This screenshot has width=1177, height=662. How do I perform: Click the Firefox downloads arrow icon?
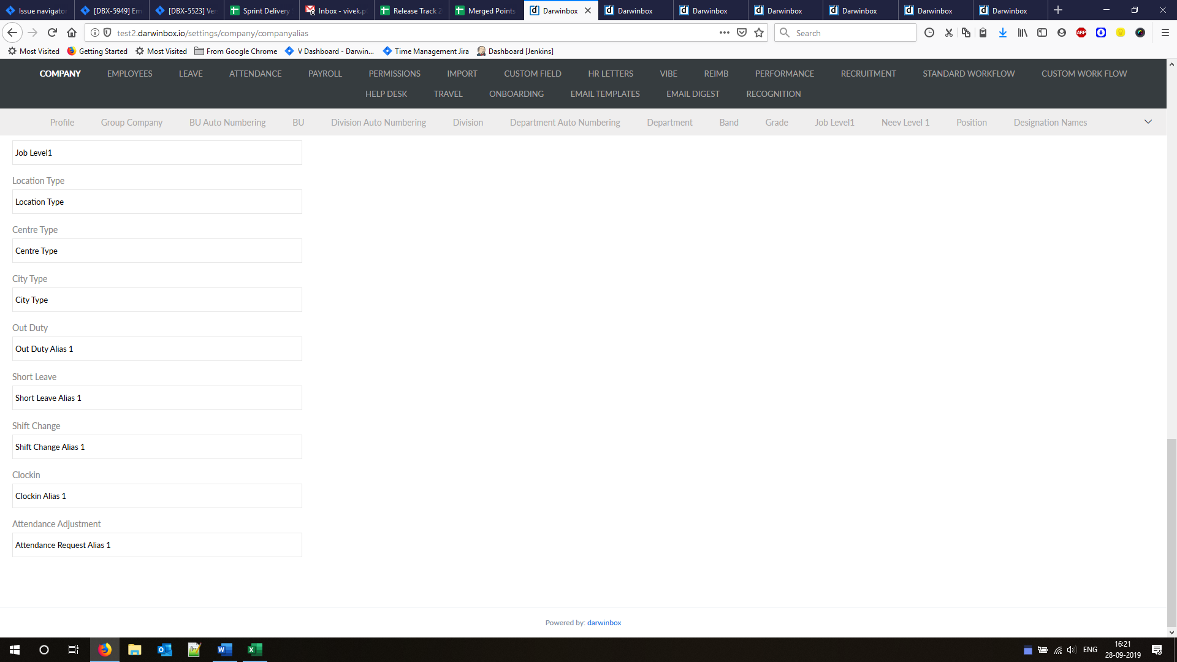(1002, 33)
